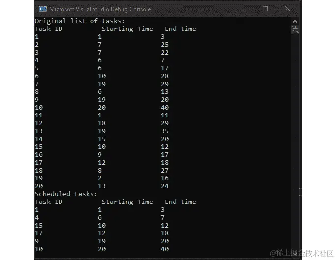Click the 'Original list of tasks:' line
Viewport: 336px width, 260px height.
point(80,21)
